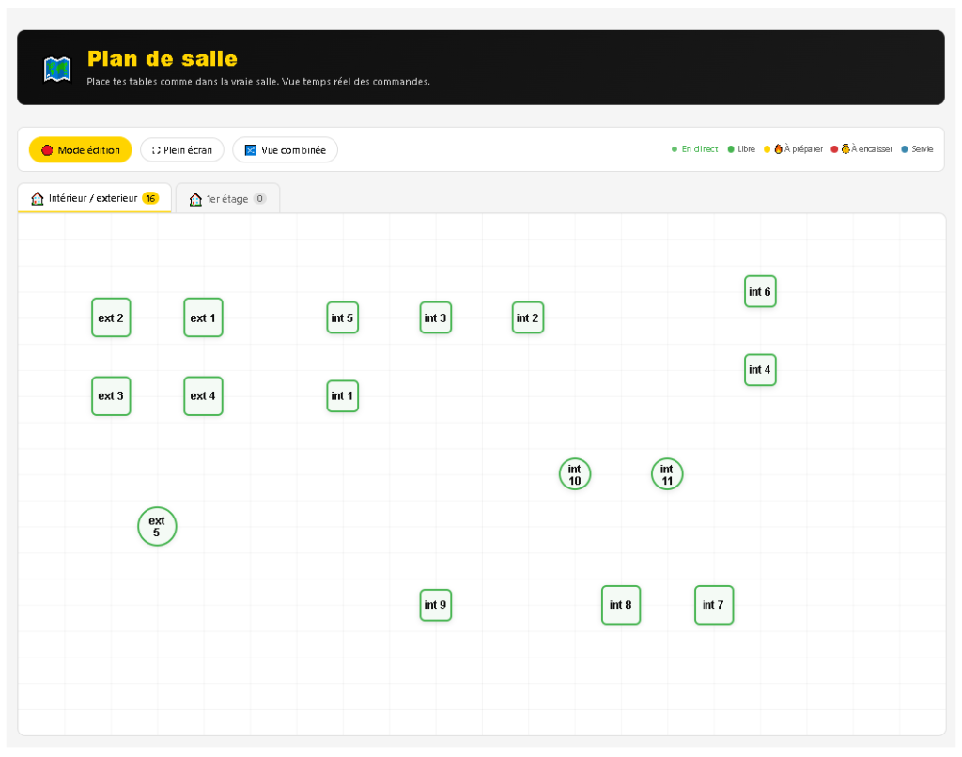Select table int 2

[528, 317]
